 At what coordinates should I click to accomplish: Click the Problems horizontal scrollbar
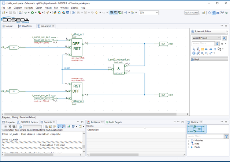(x=114, y=155)
